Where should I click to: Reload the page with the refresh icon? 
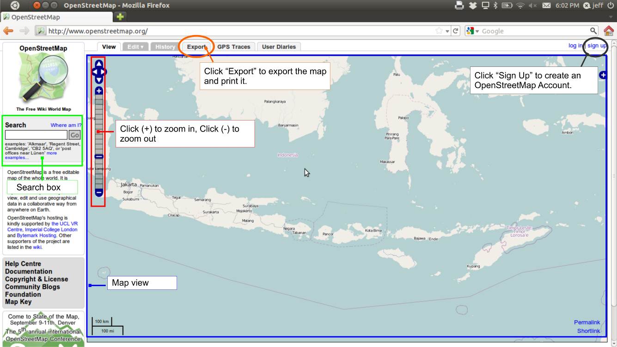(x=456, y=31)
